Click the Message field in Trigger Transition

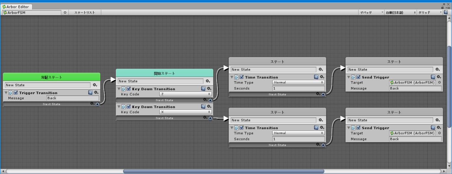click(73, 98)
